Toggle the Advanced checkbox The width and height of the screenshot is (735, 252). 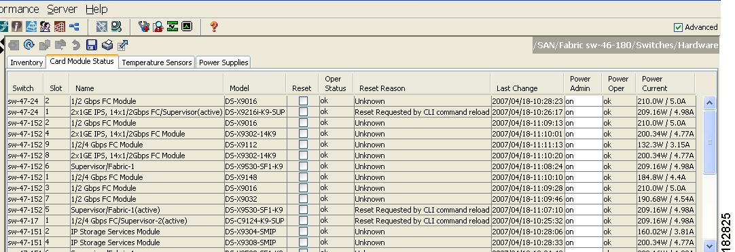(678, 27)
